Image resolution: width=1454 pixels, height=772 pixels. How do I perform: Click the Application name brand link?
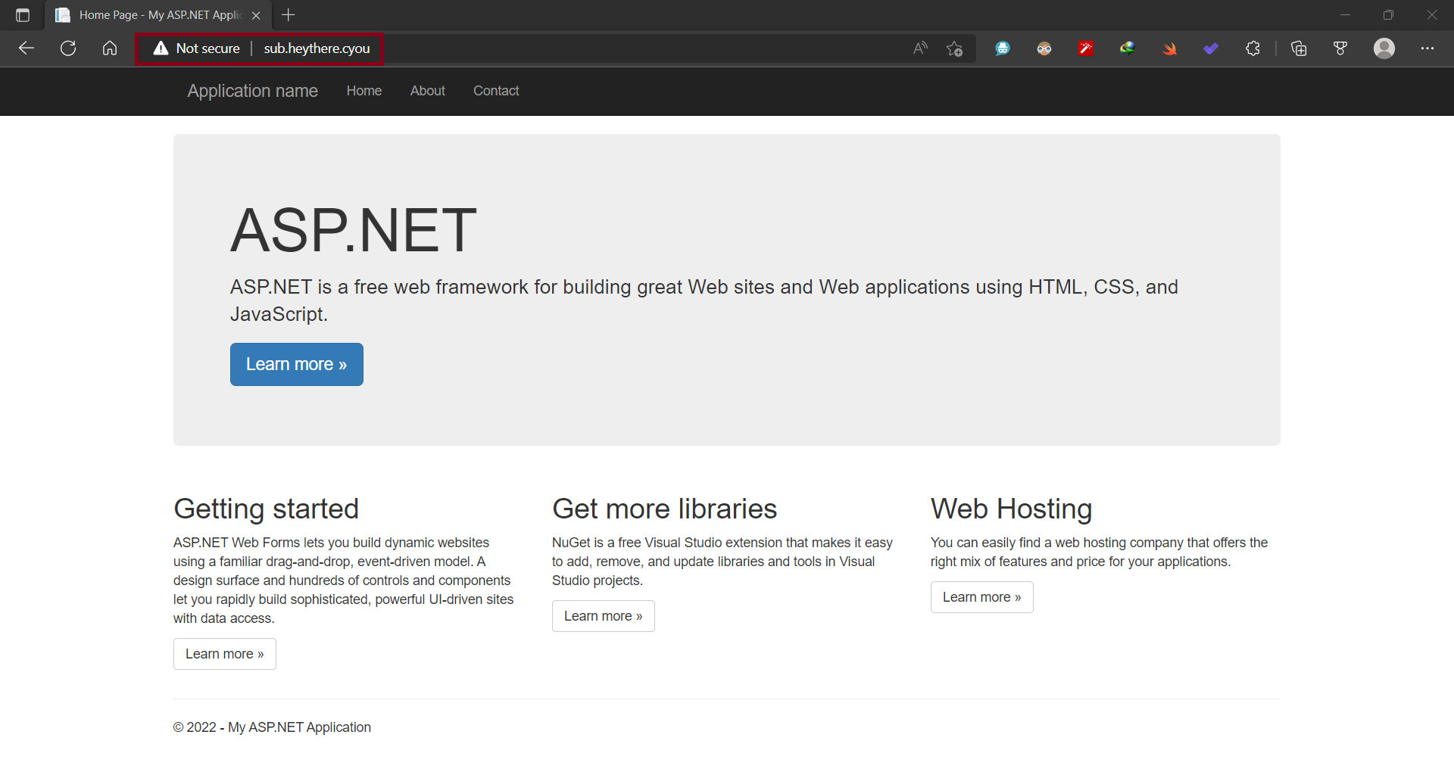(x=253, y=91)
